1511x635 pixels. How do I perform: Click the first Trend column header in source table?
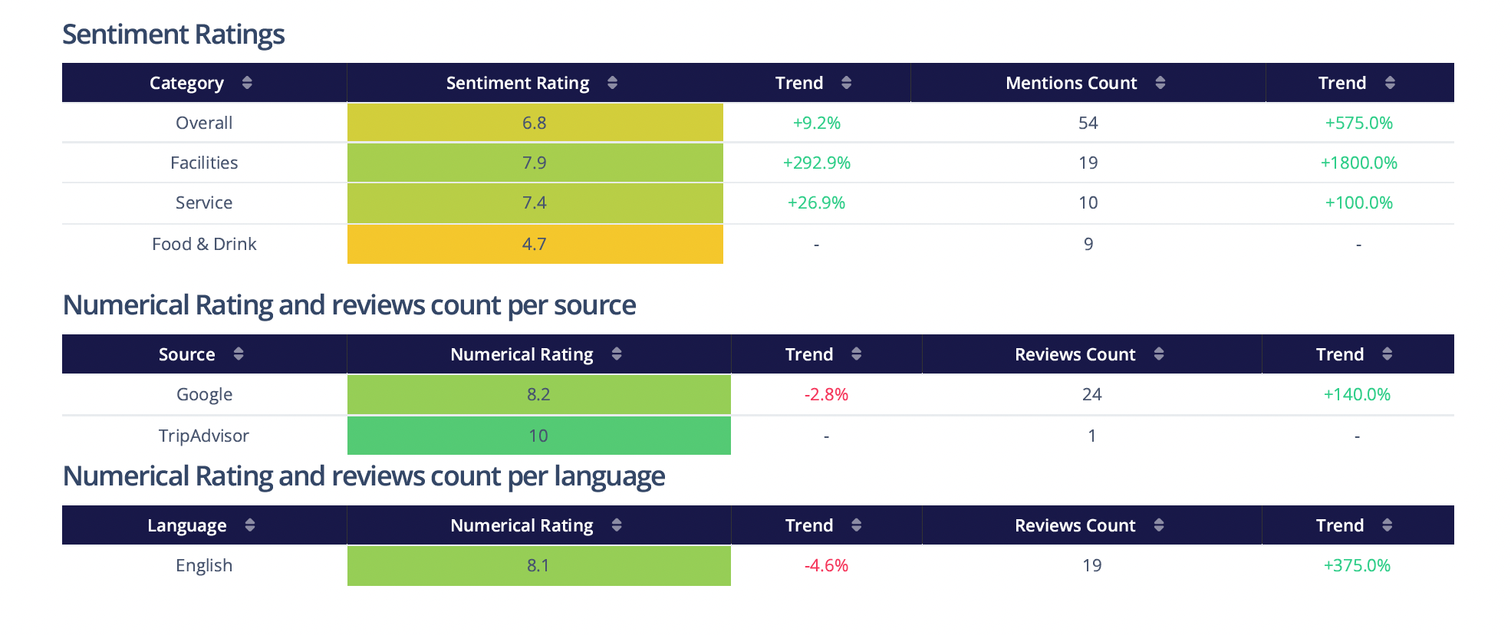(x=809, y=354)
